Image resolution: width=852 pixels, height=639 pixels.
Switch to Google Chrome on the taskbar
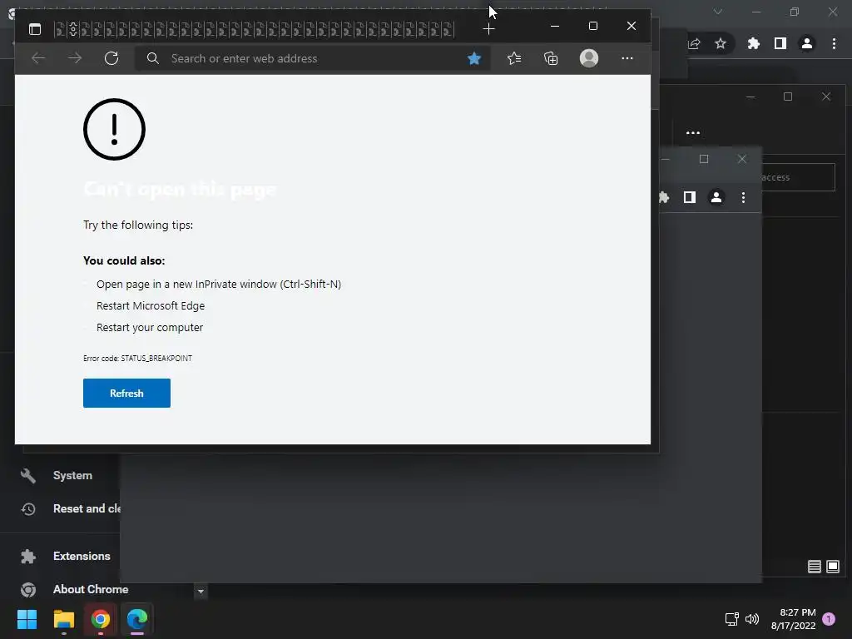pyautogui.click(x=101, y=619)
